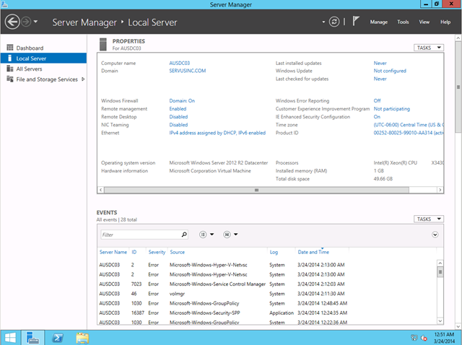Click the Dashboard icon
462x345 pixels.
10,48
